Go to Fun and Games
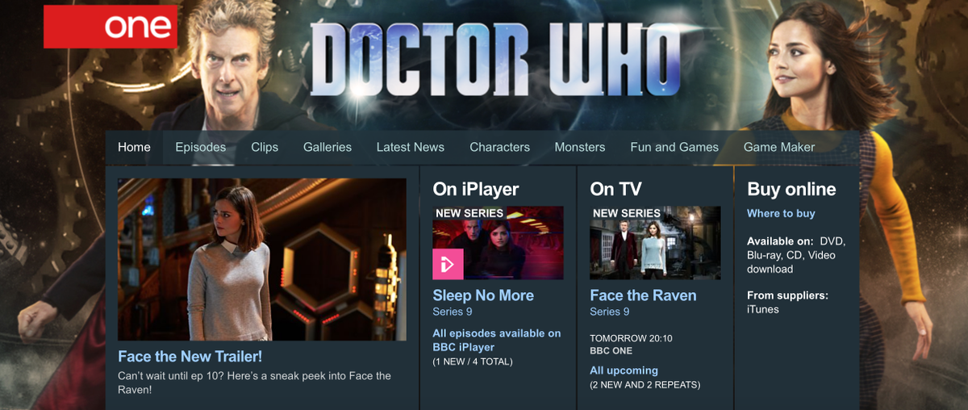 (x=674, y=147)
